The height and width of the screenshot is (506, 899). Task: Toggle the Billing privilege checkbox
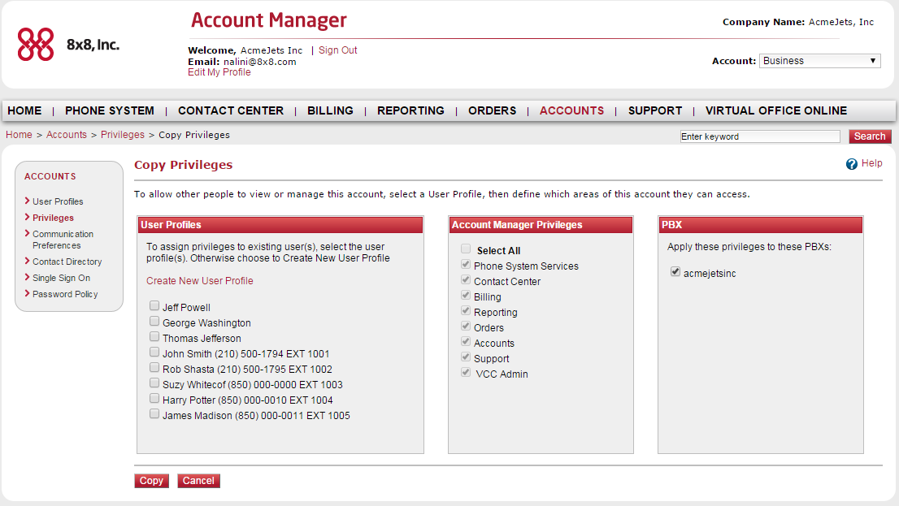pos(466,296)
